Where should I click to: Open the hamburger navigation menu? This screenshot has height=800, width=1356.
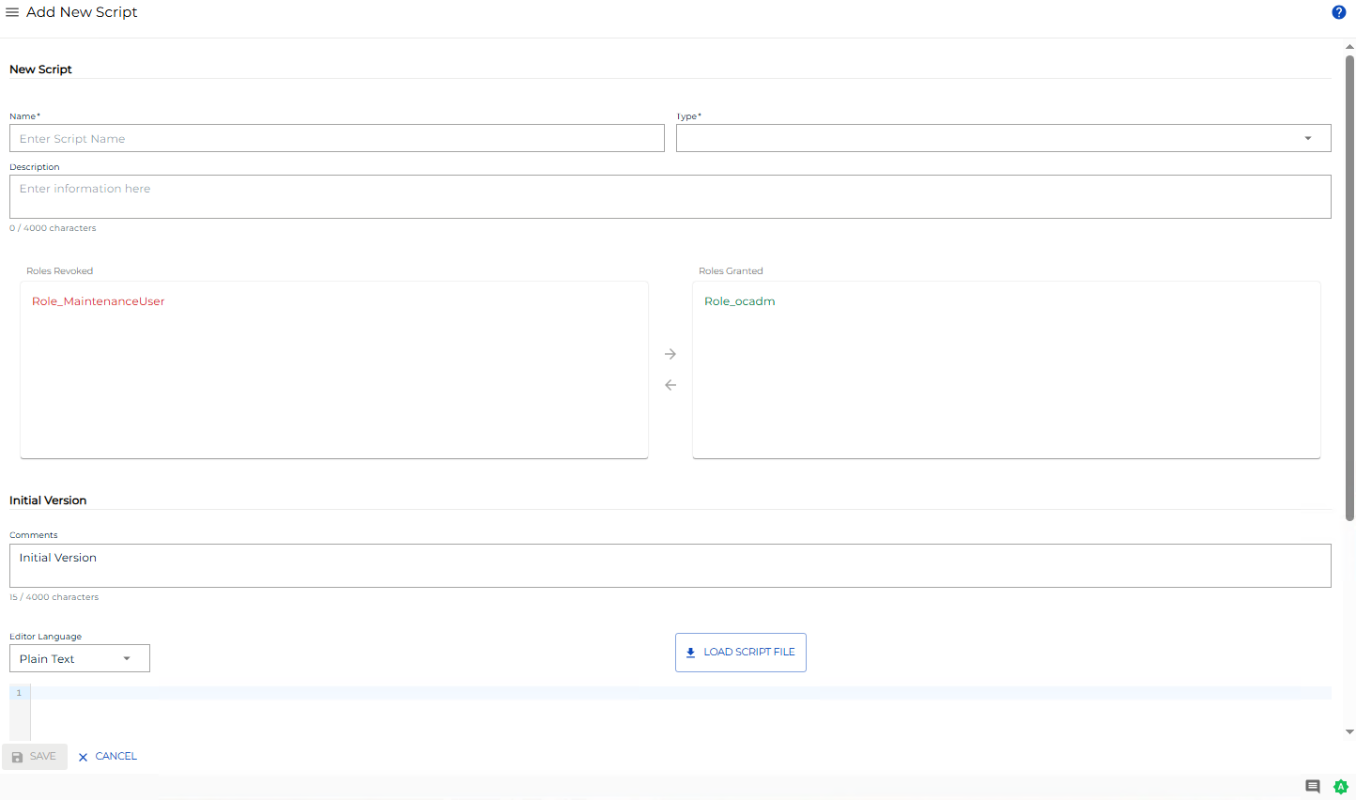[x=12, y=12]
